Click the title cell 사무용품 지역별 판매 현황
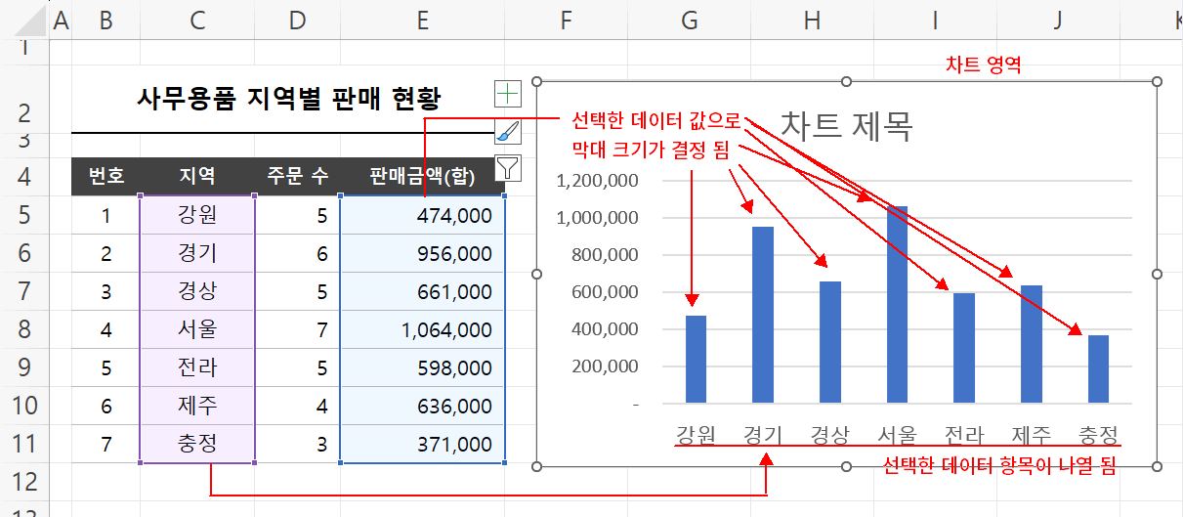The image size is (1183, 517). click(x=288, y=98)
